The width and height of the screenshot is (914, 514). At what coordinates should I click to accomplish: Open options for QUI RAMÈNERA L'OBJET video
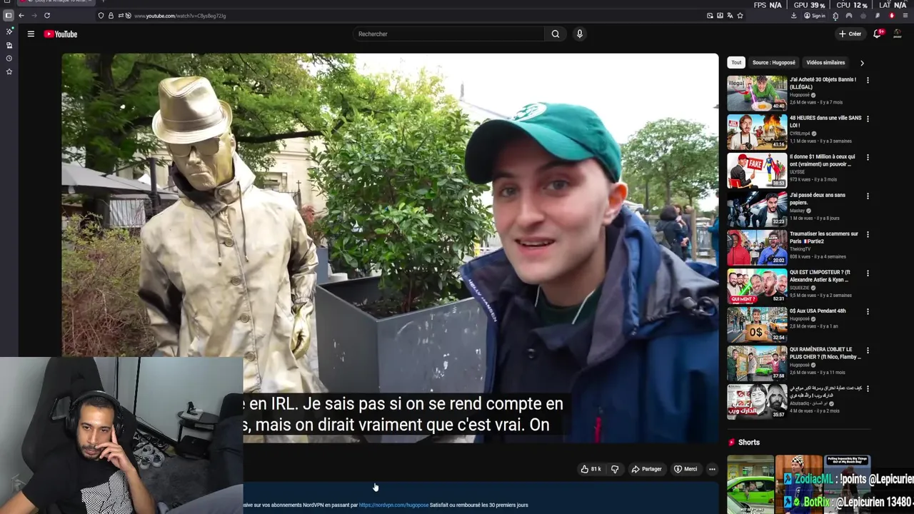tap(868, 350)
